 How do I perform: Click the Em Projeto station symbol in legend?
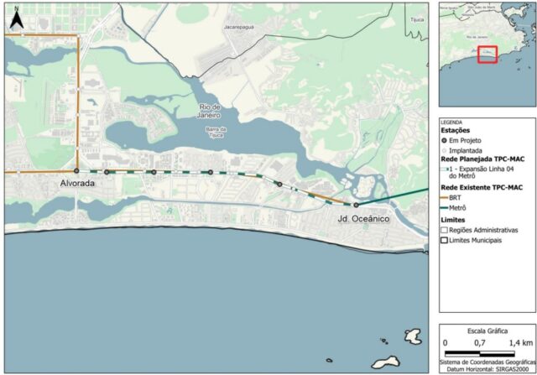(446, 140)
